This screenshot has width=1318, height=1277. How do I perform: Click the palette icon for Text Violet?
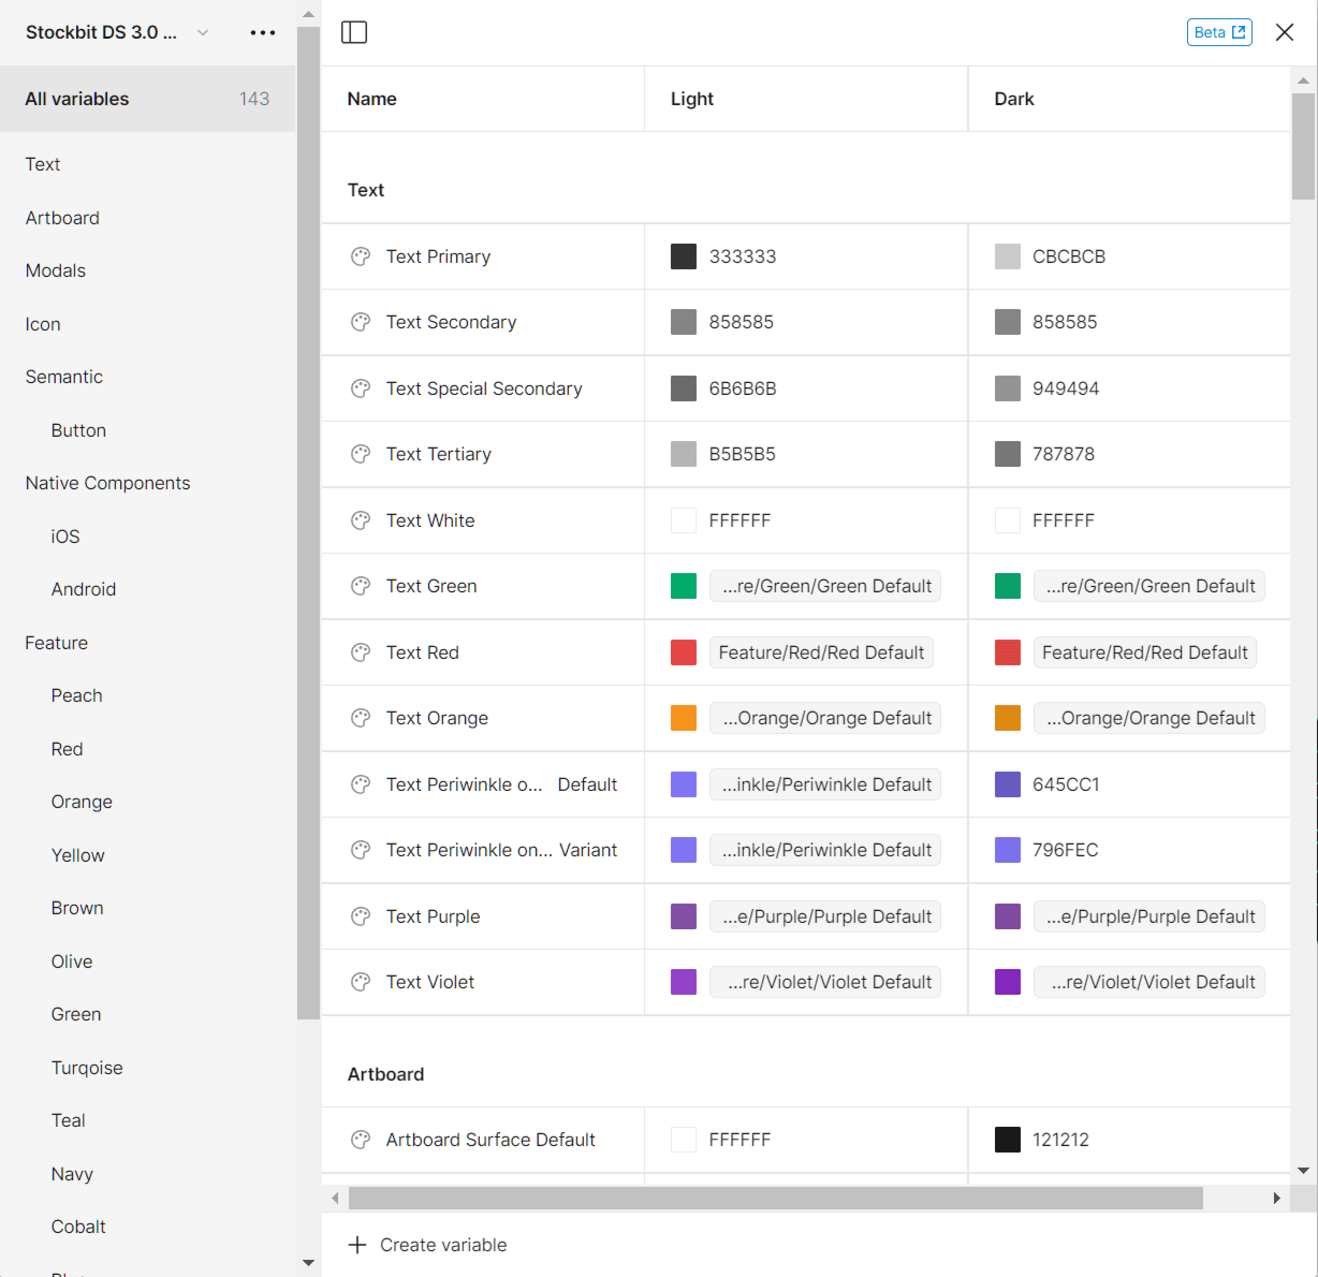pyautogui.click(x=361, y=982)
